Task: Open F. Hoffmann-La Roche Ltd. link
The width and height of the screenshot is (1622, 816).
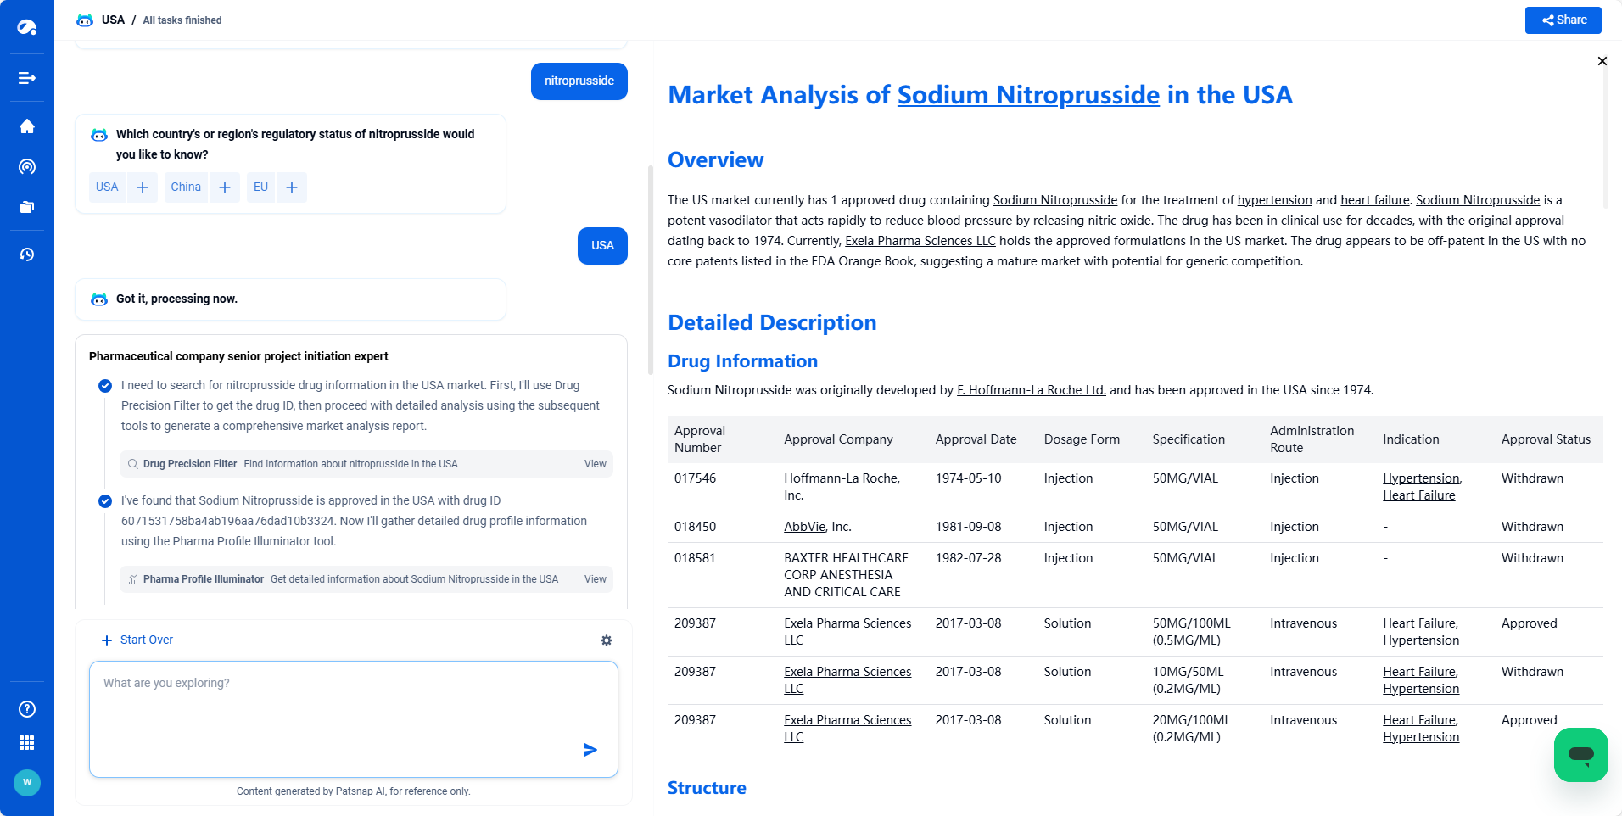Action: (1031, 390)
